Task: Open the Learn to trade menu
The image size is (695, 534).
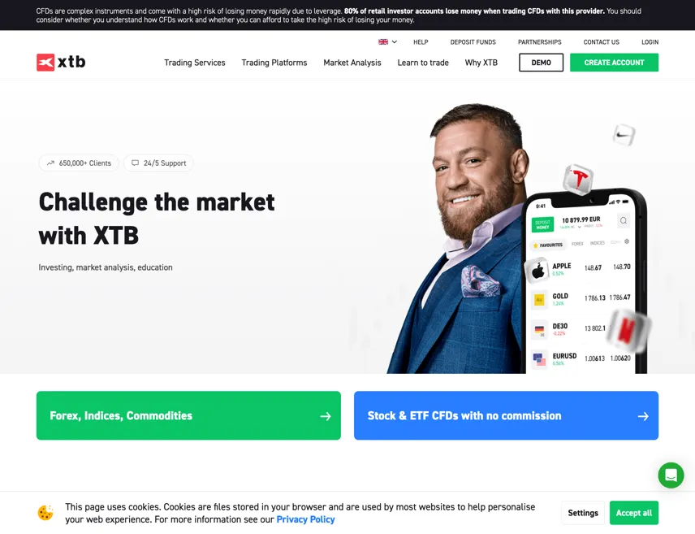Action: [x=423, y=63]
